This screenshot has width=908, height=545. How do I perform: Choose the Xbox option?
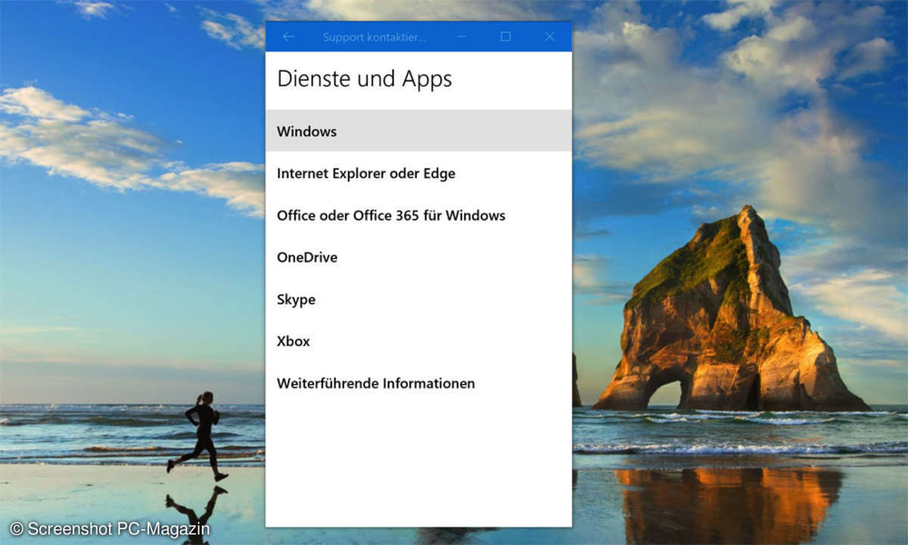[418, 341]
